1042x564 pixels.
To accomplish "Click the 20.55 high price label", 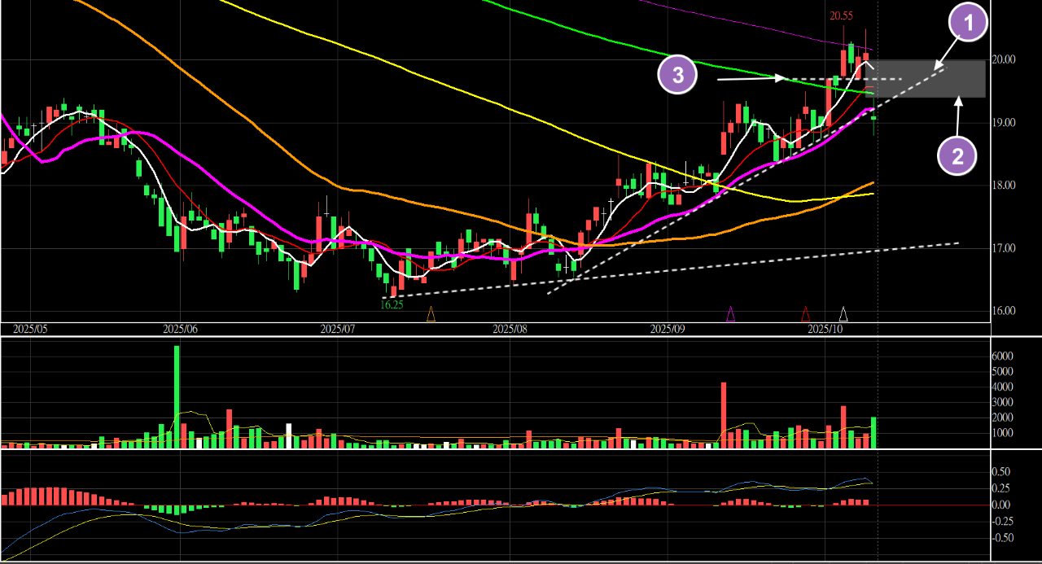I will [x=841, y=15].
